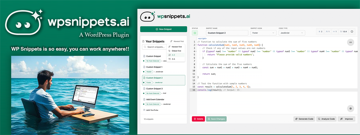Open editor settings gear icon
Screen dimensions: 360x135
tap(350, 108)
